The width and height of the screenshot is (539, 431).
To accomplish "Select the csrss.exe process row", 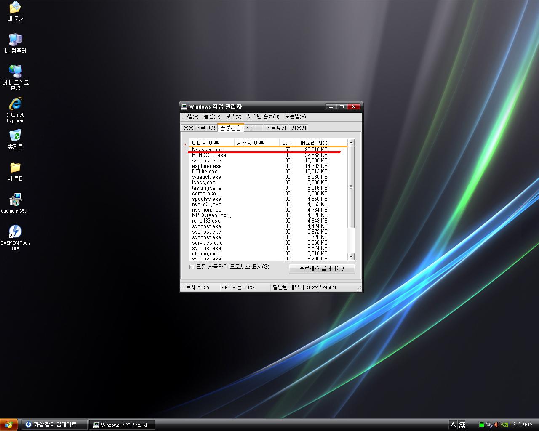I will pyautogui.click(x=268, y=194).
